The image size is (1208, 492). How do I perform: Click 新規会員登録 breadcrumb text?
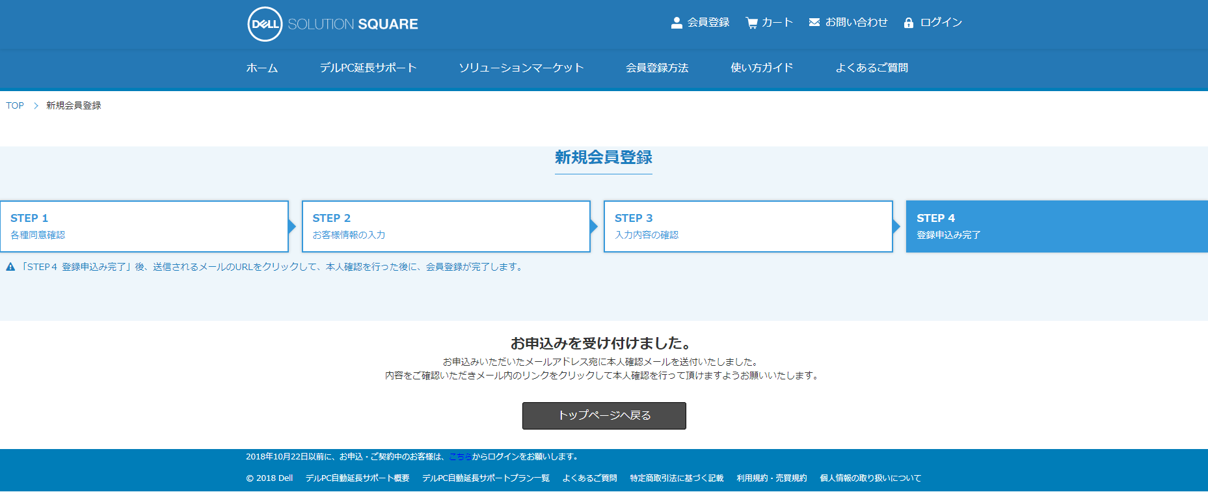tap(74, 105)
